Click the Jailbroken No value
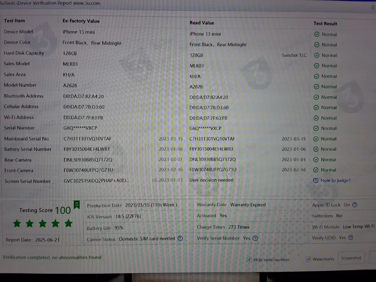Viewport: 376px width, 282px height. pyautogui.click(x=339, y=216)
